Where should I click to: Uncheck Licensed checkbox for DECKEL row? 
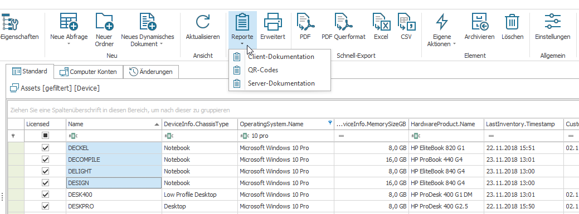pos(46,148)
